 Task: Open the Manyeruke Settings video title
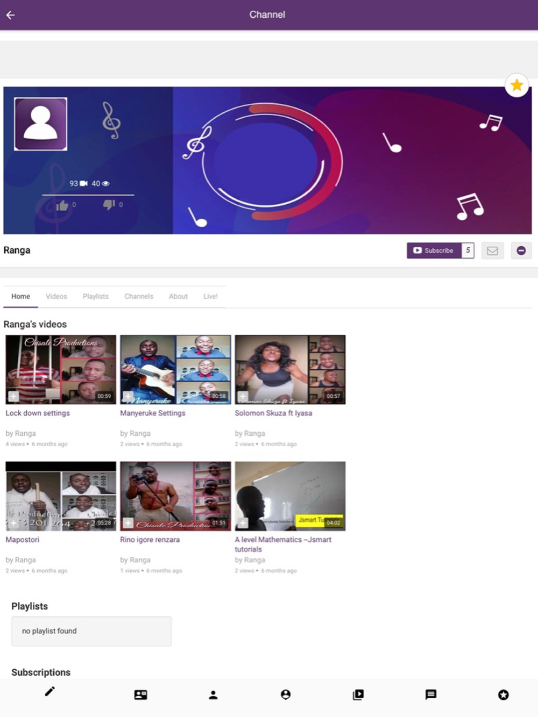pyautogui.click(x=153, y=413)
